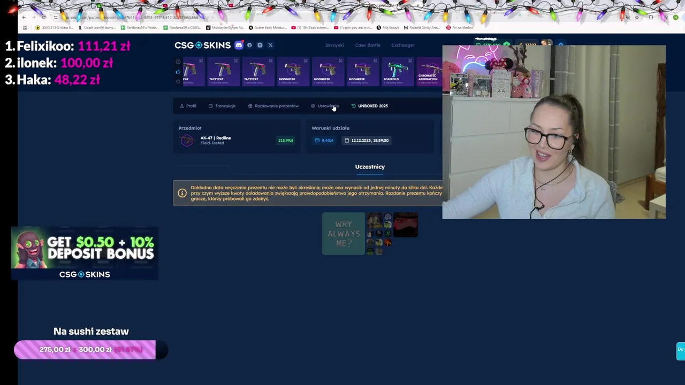Switch to the Ustawienia tab
Screen dimensions: 685x385
pyautogui.click(x=324, y=106)
